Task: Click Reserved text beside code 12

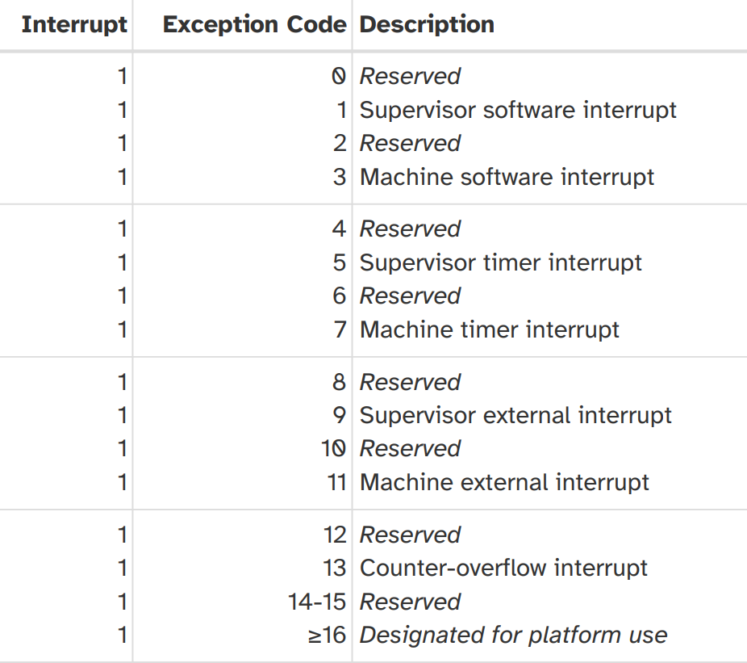Action: click(x=410, y=535)
